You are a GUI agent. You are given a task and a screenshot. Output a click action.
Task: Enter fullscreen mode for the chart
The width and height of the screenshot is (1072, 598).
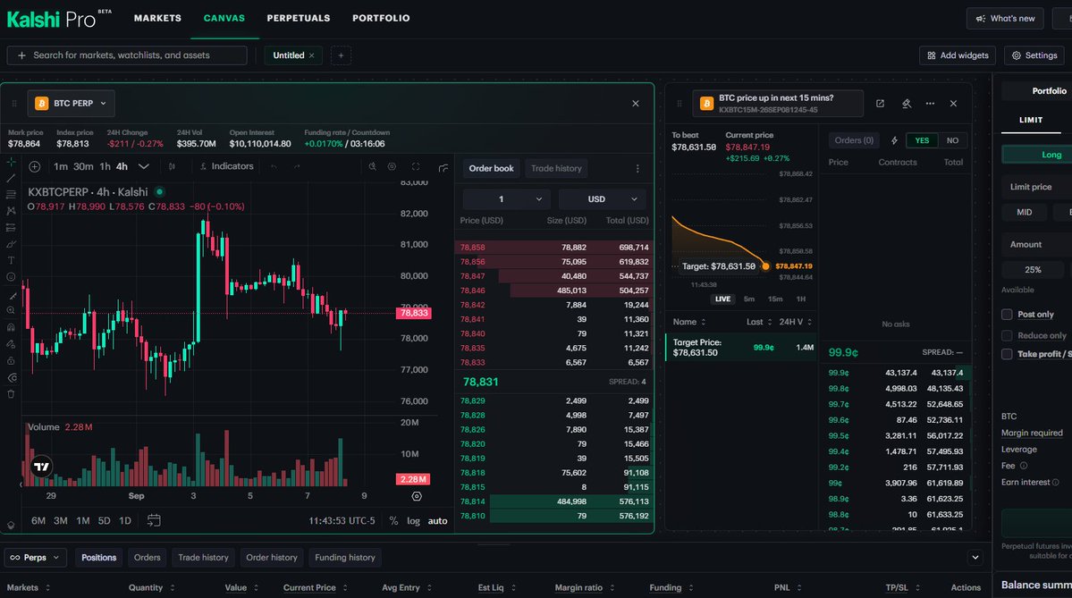(x=416, y=167)
